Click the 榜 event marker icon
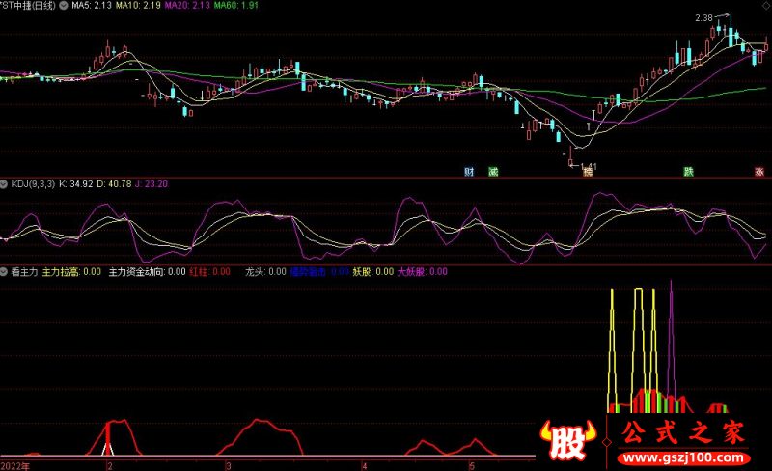Image resolution: width=772 pixels, height=471 pixels. [587, 173]
